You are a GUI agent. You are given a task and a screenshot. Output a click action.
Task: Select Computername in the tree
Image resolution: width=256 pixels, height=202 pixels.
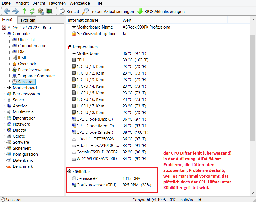pyautogui.click(x=32, y=46)
